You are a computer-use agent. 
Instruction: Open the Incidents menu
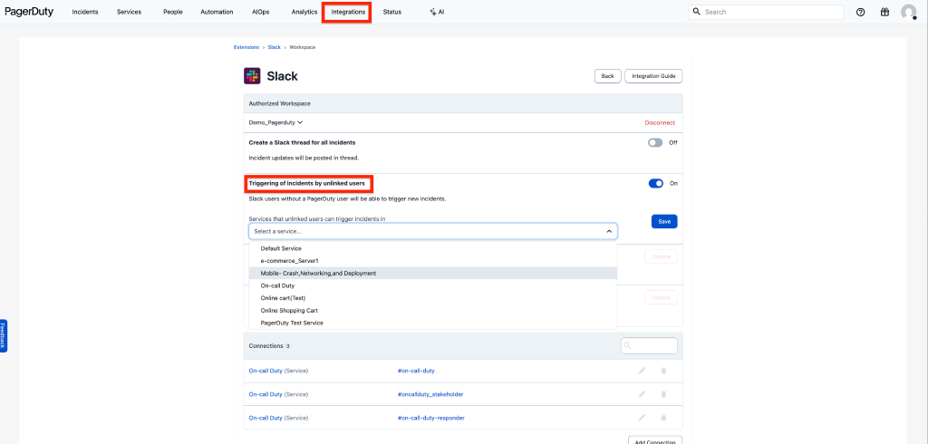point(85,12)
